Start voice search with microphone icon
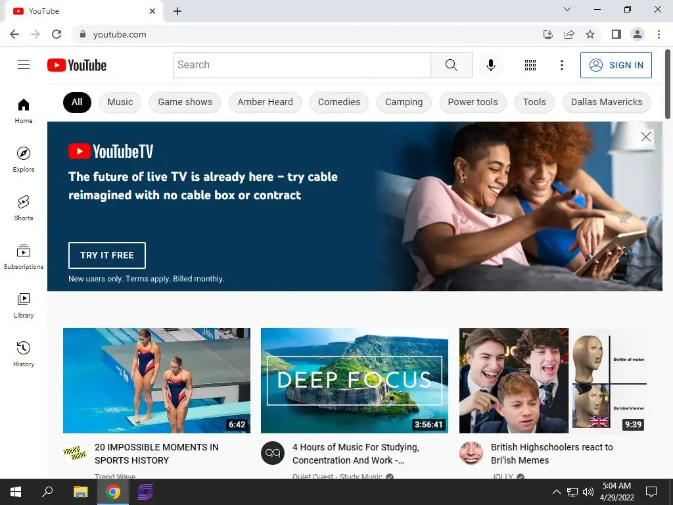 coord(490,65)
